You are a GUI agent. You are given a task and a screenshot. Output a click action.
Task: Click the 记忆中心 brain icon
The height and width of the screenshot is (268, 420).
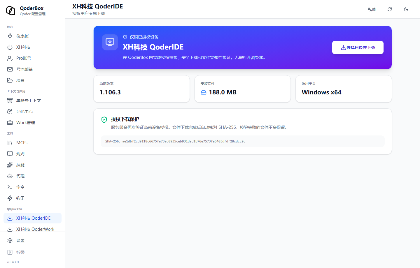click(10, 112)
